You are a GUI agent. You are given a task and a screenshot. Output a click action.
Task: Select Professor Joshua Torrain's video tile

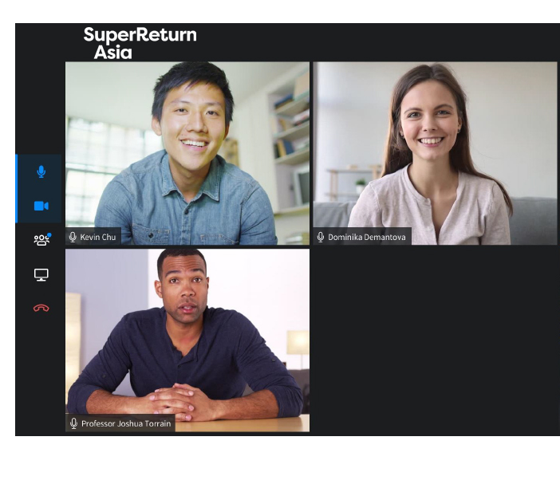coord(187,340)
